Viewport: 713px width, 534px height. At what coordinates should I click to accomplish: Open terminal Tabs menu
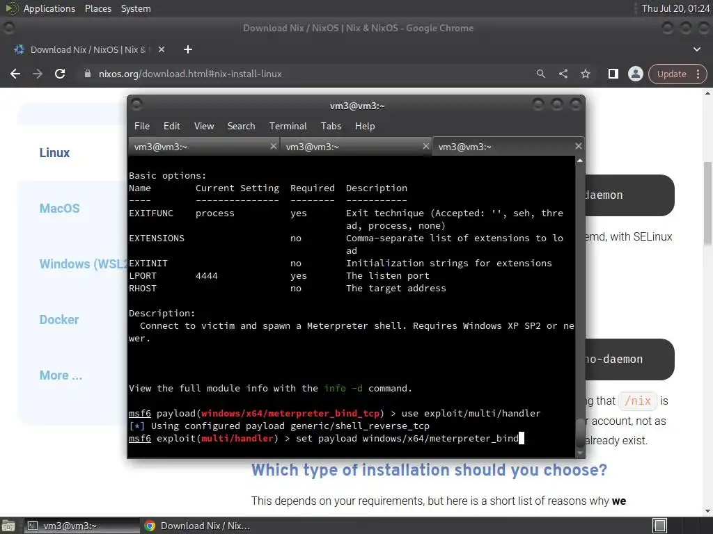point(331,126)
